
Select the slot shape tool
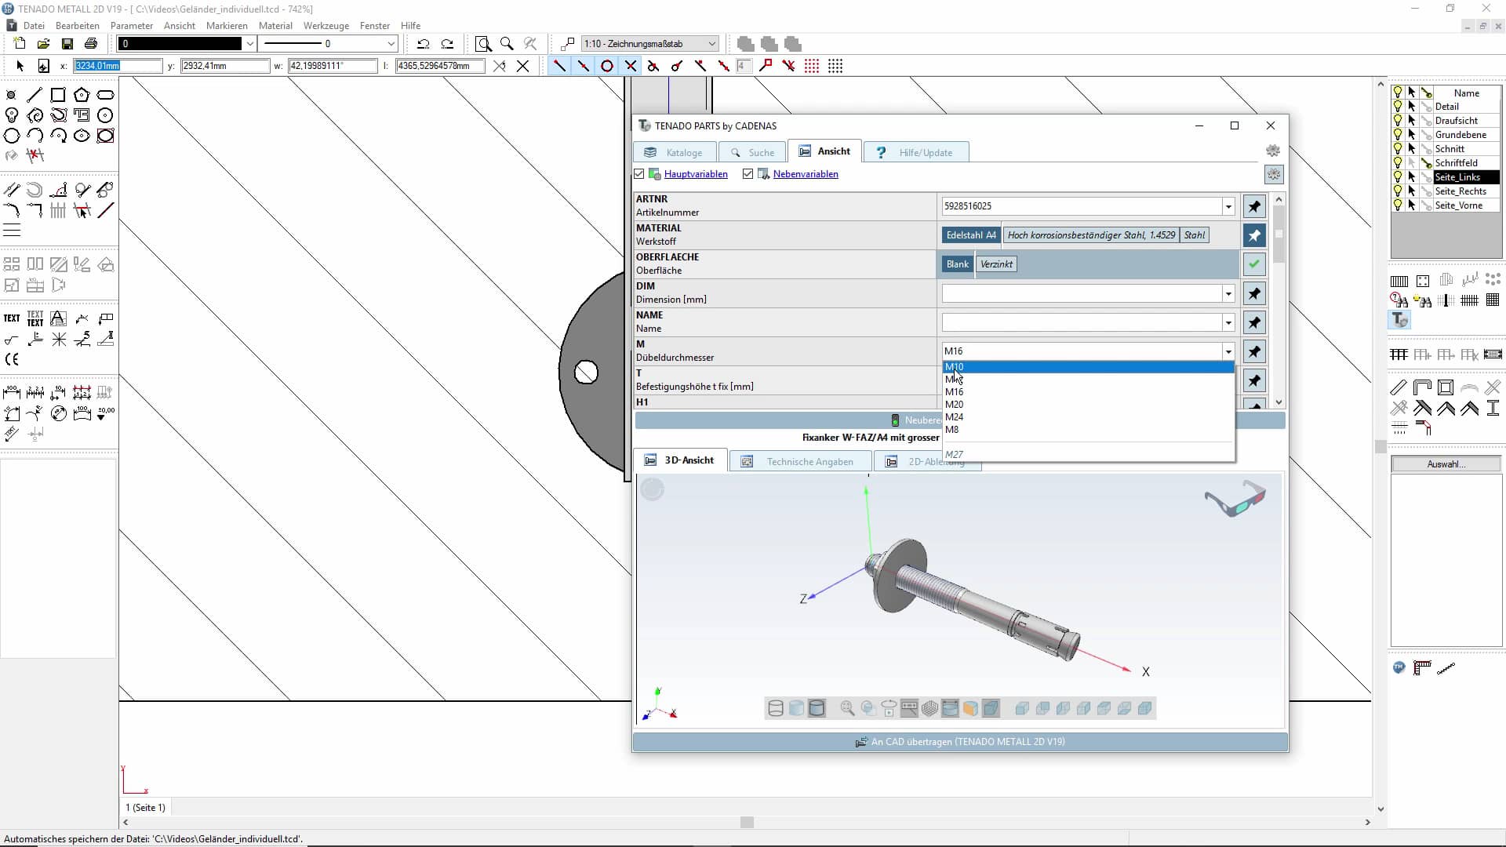pos(105,95)
